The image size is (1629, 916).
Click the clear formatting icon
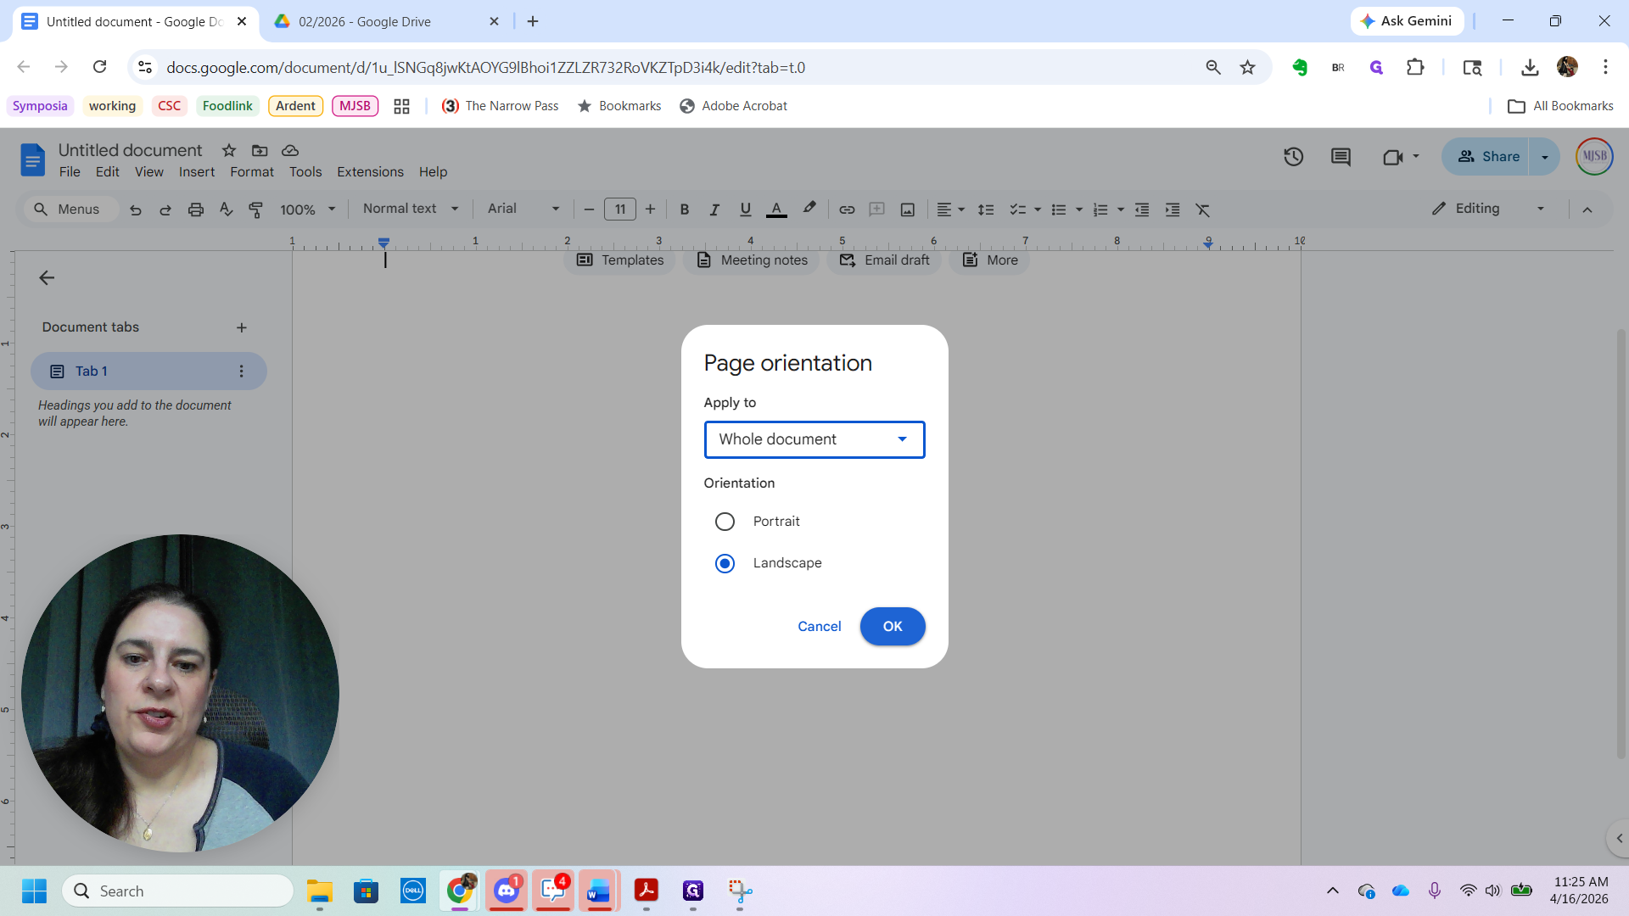(x=1202, y=209)
